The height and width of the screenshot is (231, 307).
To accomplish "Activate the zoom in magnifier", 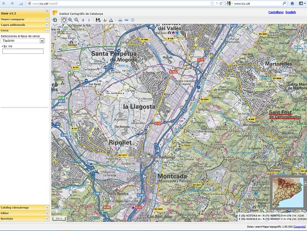I will (x=70, y=20).
